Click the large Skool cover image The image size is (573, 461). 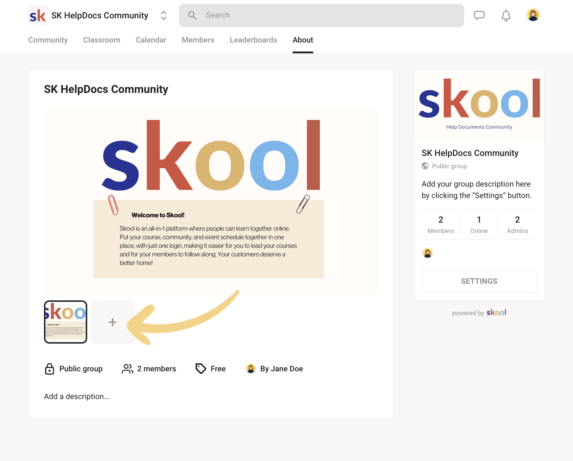[x=211, y=203]
